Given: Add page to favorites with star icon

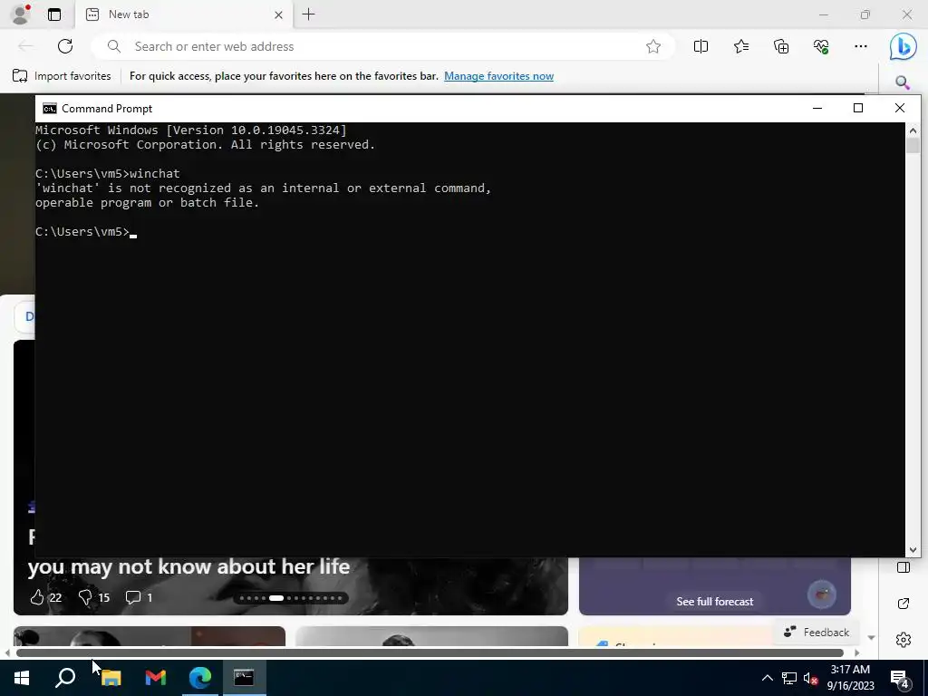Looking at the screenshot, I should coord(653,46).
